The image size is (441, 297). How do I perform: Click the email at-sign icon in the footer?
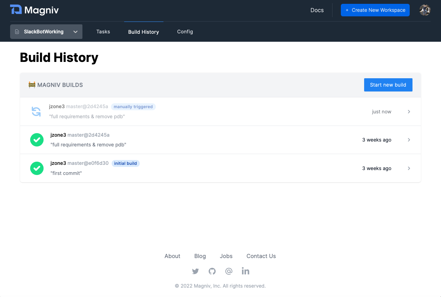(x=229, y=271)
